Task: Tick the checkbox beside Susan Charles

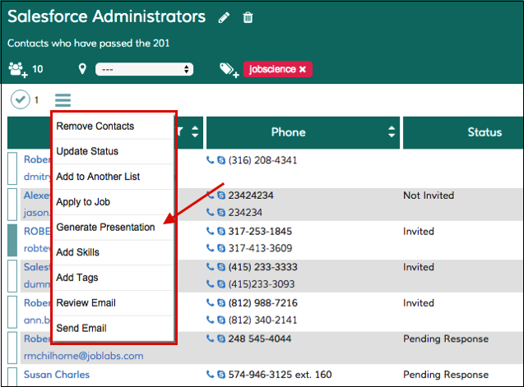Action: pos(12,376)
